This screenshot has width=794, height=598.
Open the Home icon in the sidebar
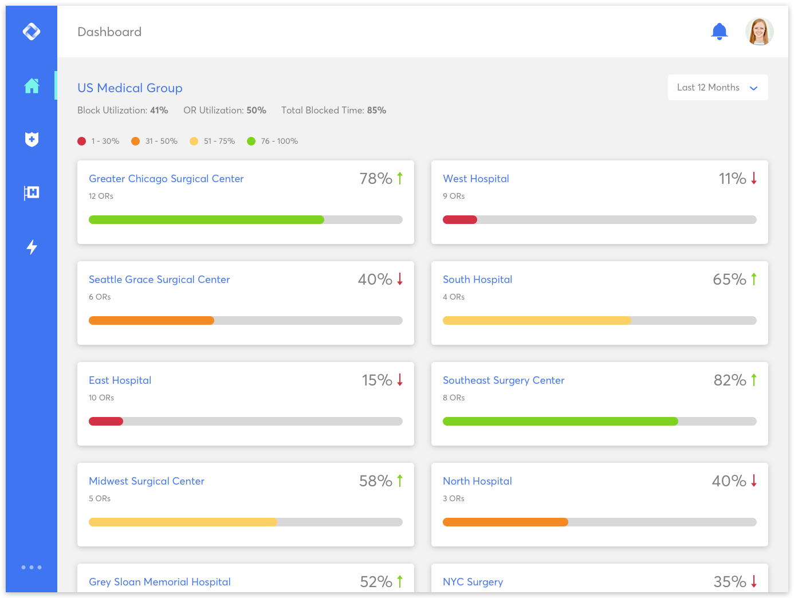pyautogui.click(x=32, y=86)
